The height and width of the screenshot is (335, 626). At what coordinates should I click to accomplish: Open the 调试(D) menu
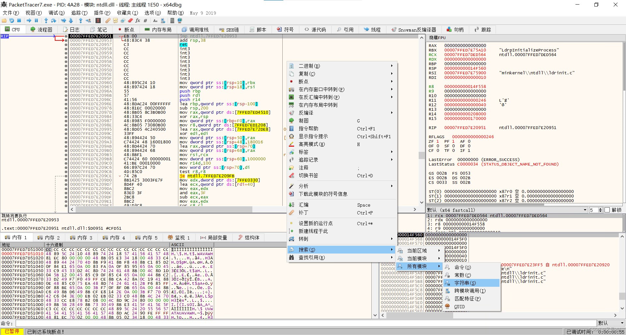(x=56, y=13)
